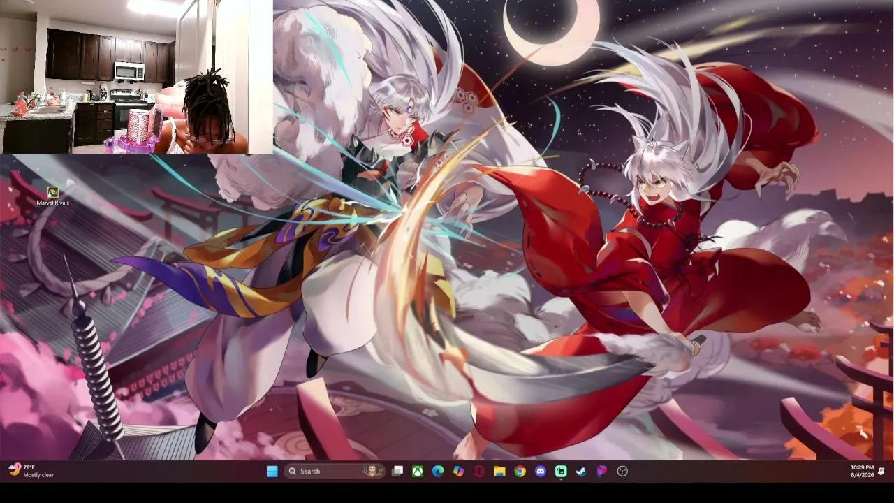894x503 pixels.
Task: Open Discord from the taskbar
Action: coord(541,471)
